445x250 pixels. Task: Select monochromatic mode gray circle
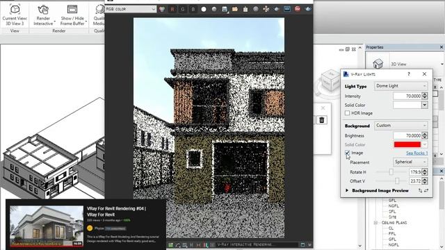[214, 9]
